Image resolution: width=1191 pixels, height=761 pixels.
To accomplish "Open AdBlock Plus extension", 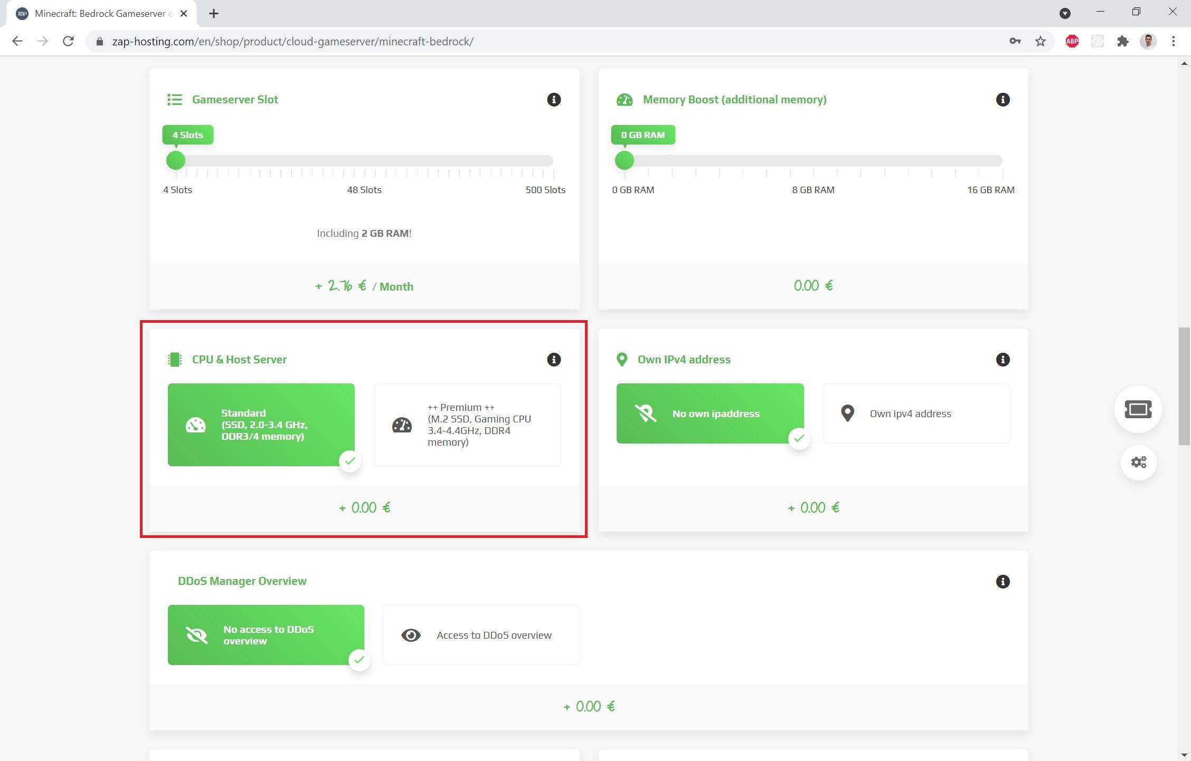I will click(x=1072, y=41).
